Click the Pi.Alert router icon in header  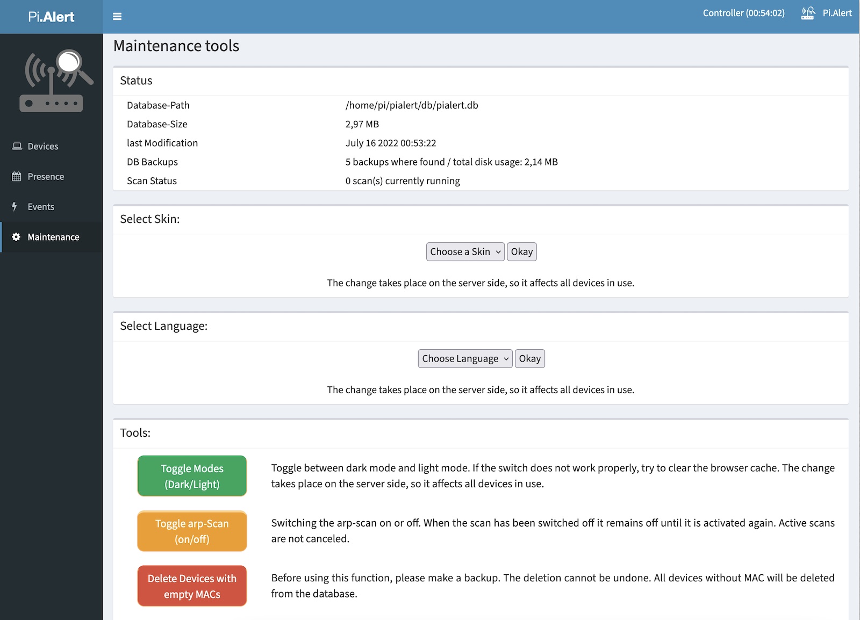[808, 13]
